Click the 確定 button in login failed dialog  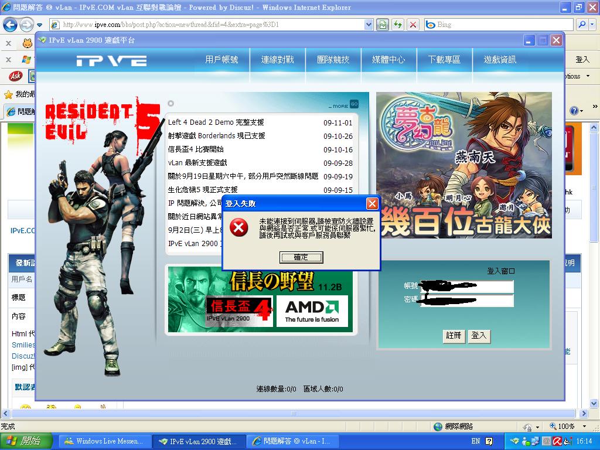[301, 258]
